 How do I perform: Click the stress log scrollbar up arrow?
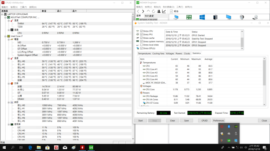click(x=242, y=31)
